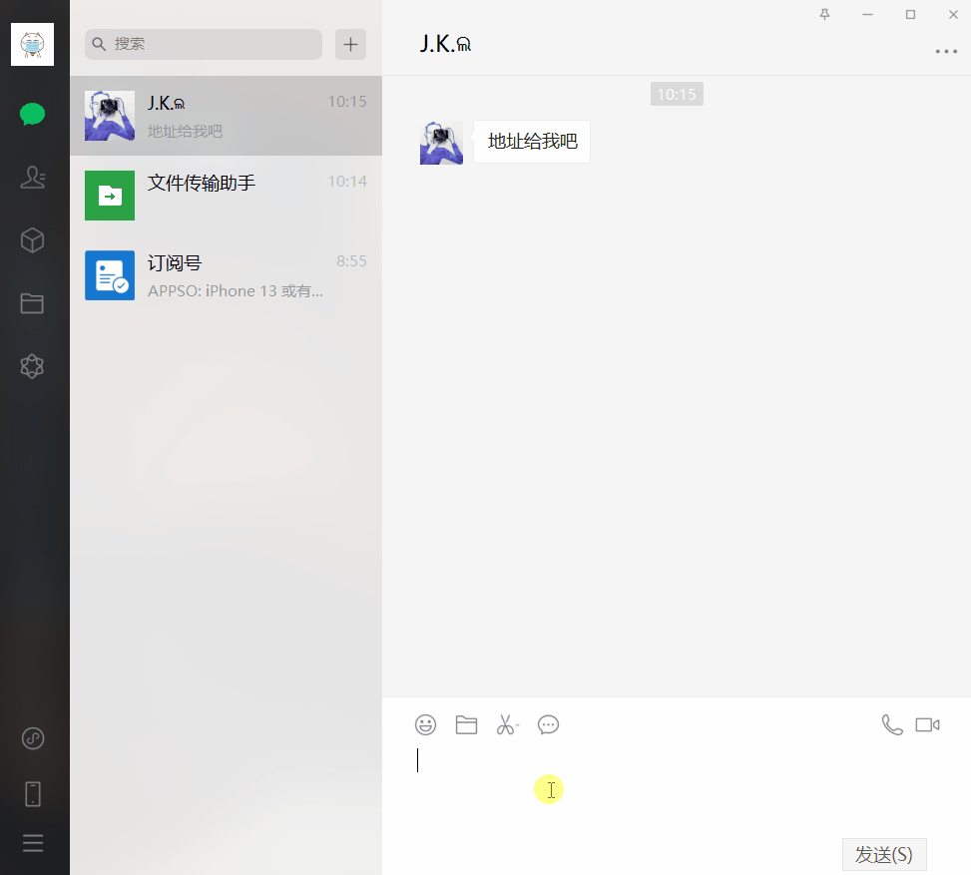Open the 订阅号 subscriptions entry
This screenshot has width=971, height=875.
[x=226, y=275]
